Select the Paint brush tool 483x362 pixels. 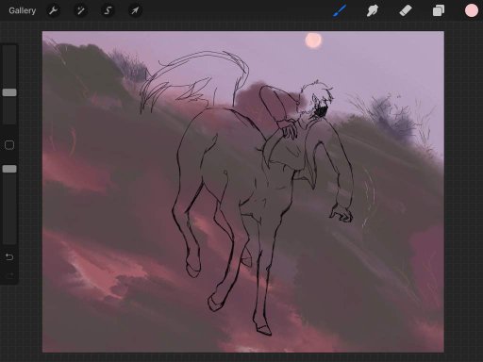(x=340, y=10)
